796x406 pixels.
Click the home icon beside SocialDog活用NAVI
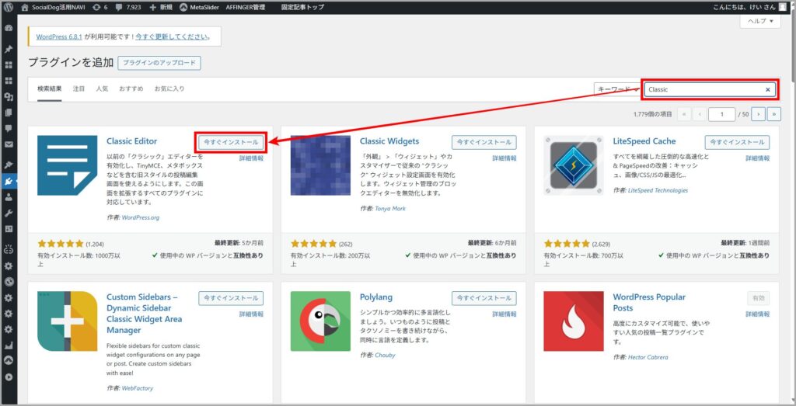point(25,8)
